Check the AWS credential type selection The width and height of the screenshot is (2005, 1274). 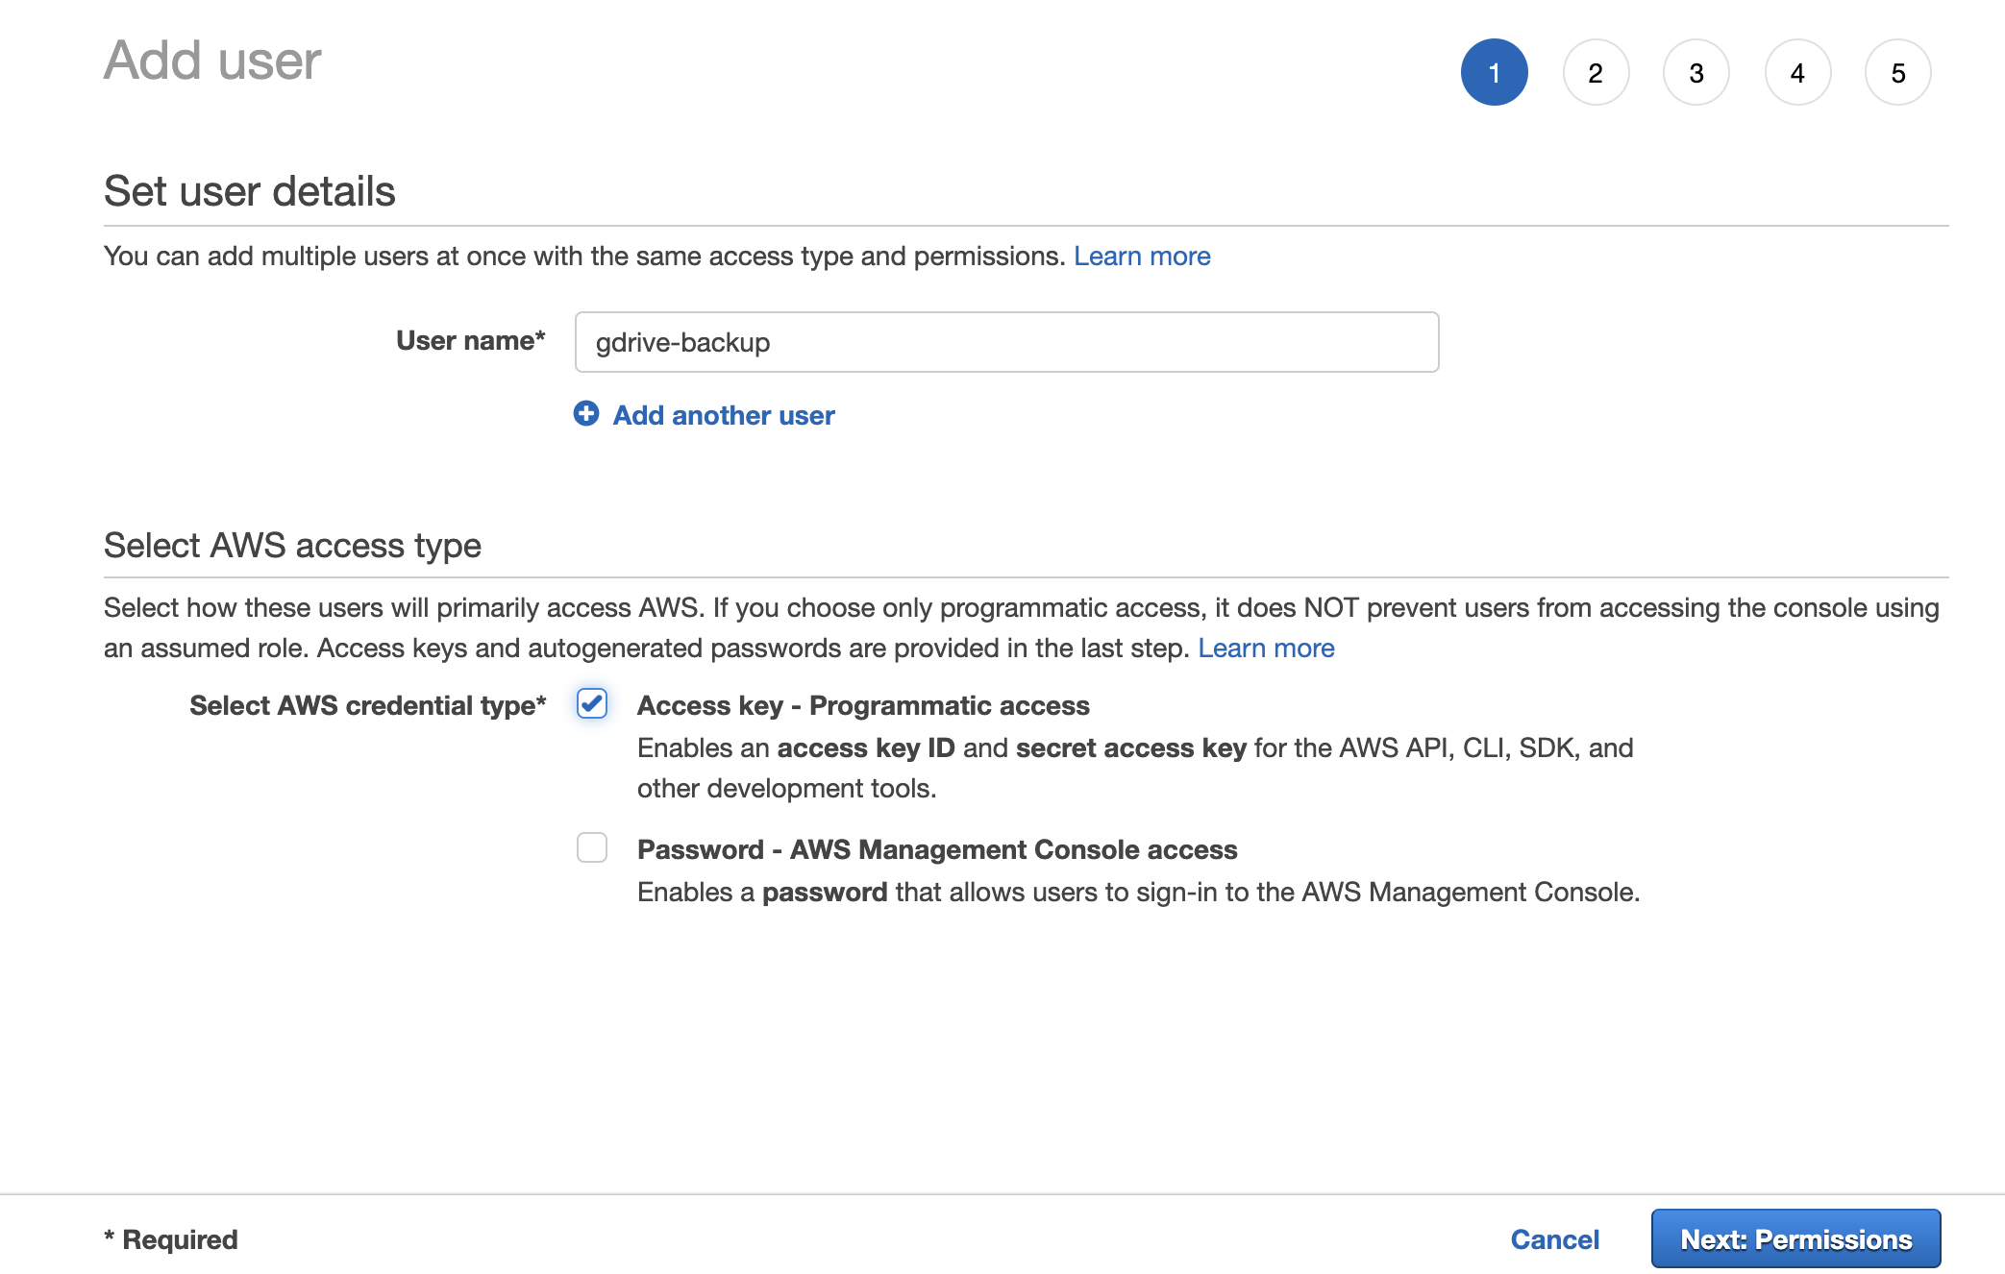[x=592, y=704]
